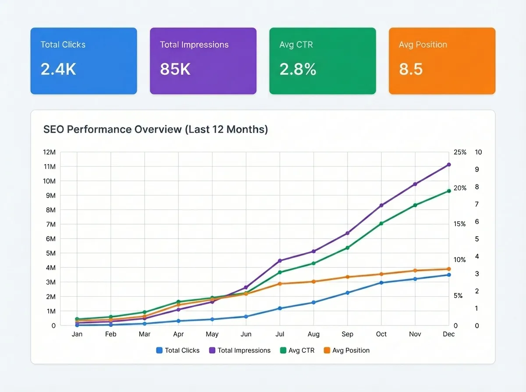Viewport: 526px width, 392px height.
Task: Select December data point on Total Impressions line
Action: [x=449, y=164]
